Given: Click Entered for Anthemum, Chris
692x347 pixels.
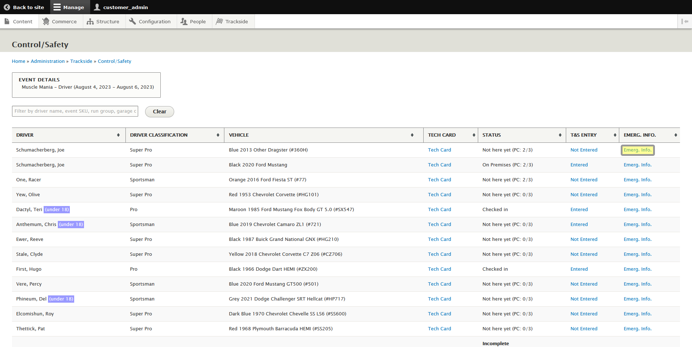Looking at the screenshot, I should (579, 225).
